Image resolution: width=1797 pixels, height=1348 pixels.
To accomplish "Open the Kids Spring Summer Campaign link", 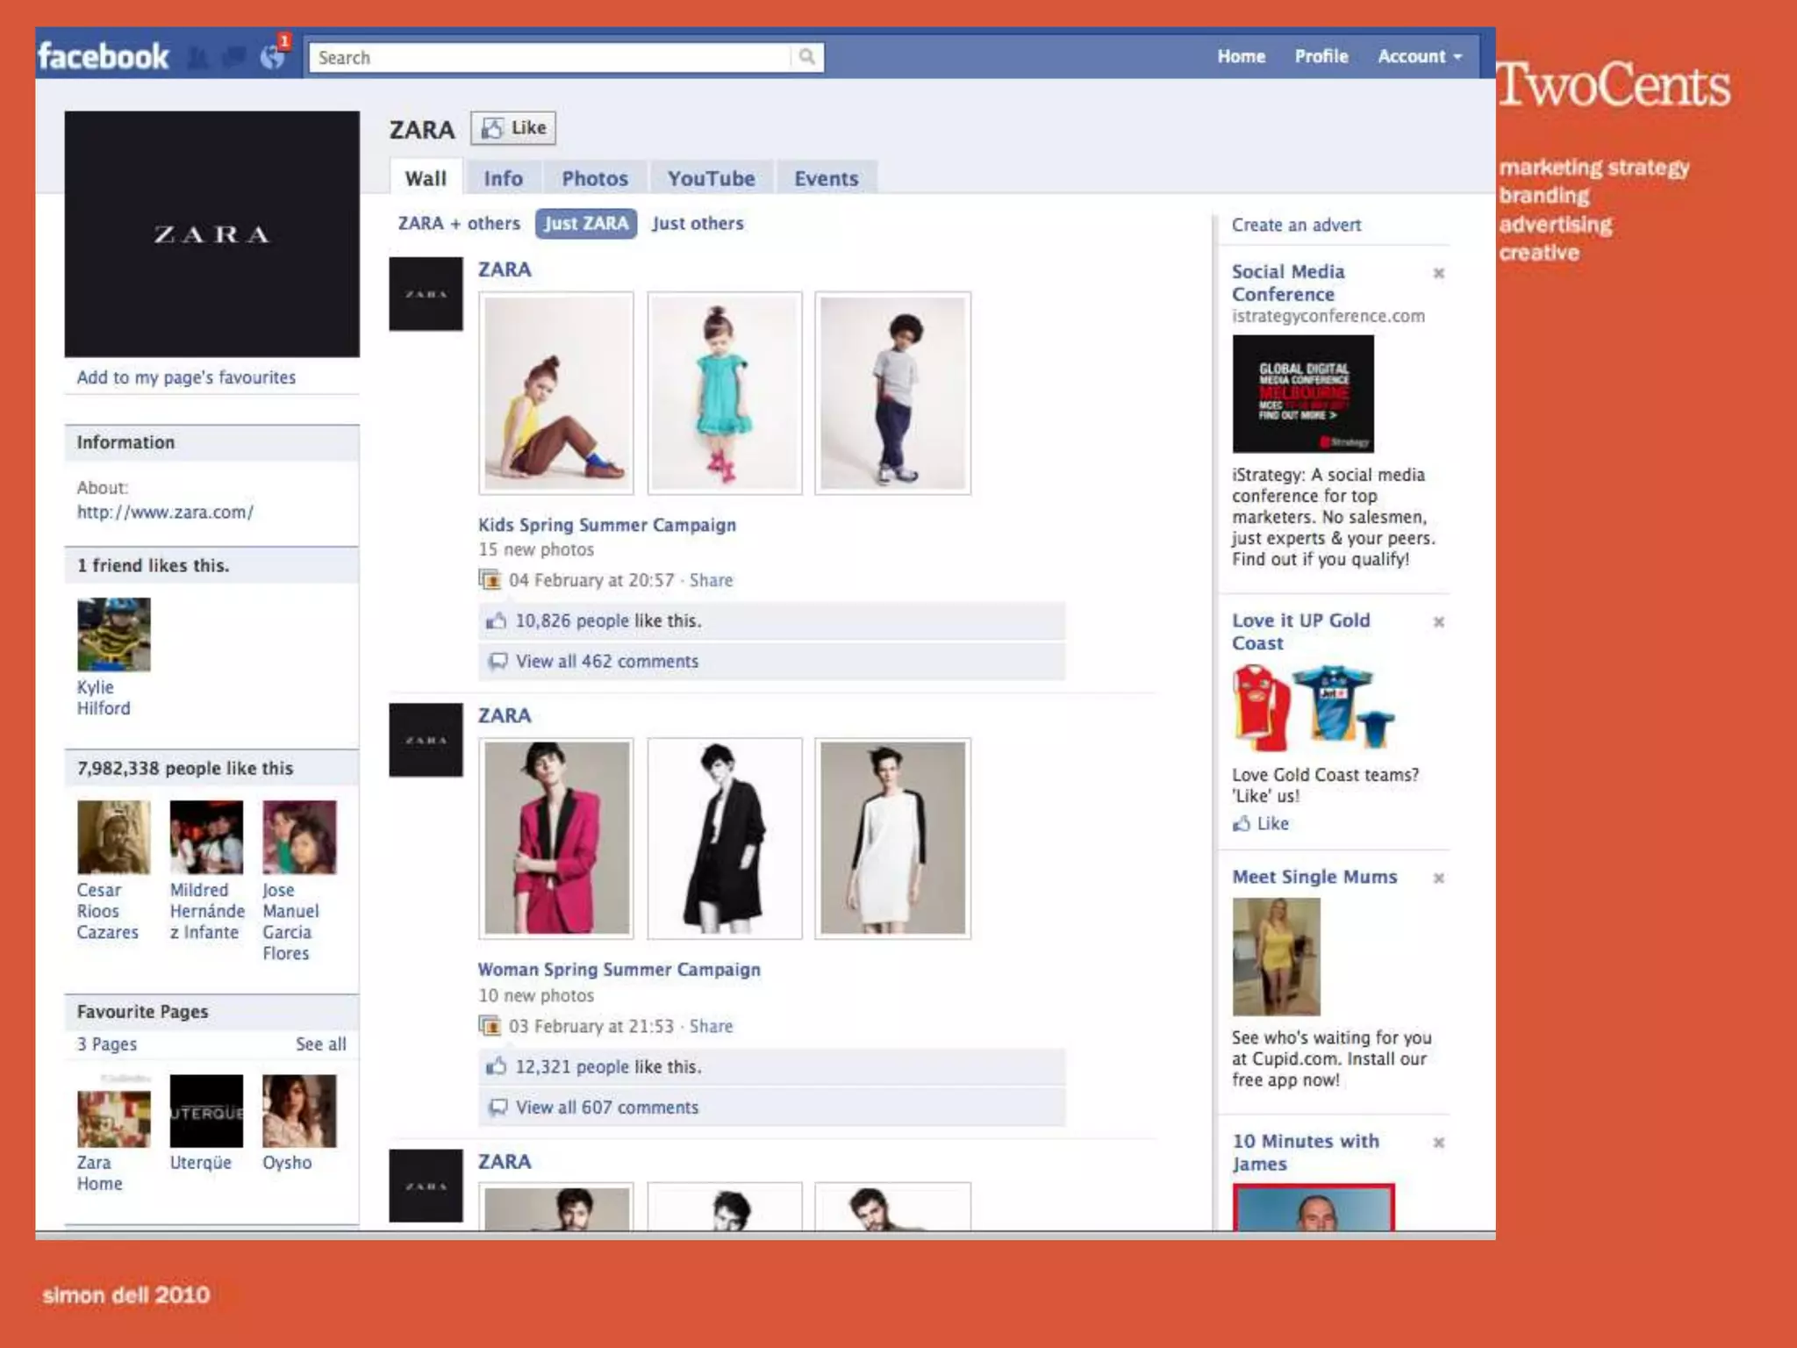I will 606,525.
